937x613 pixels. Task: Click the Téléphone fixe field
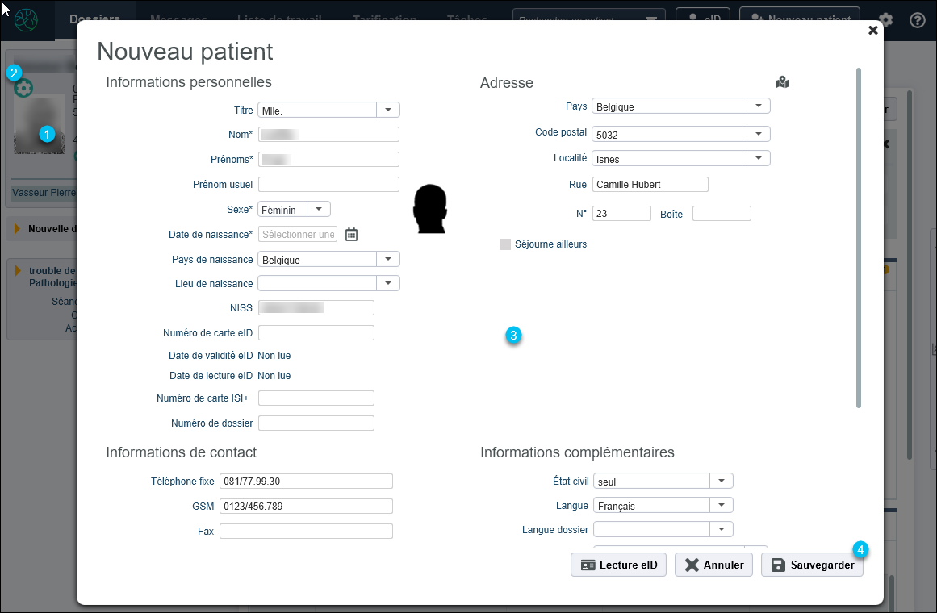(306, 481)
